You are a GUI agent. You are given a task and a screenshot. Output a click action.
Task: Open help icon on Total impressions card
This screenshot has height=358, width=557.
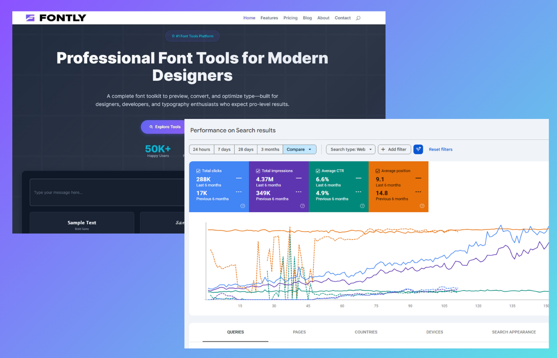pos(302,206)
